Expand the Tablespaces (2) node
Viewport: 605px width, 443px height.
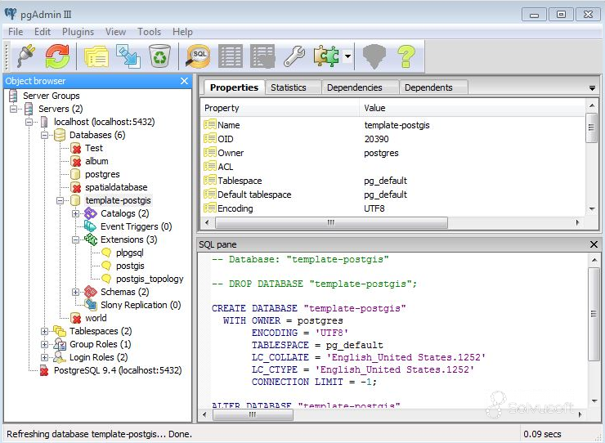(x=44, y=331)
